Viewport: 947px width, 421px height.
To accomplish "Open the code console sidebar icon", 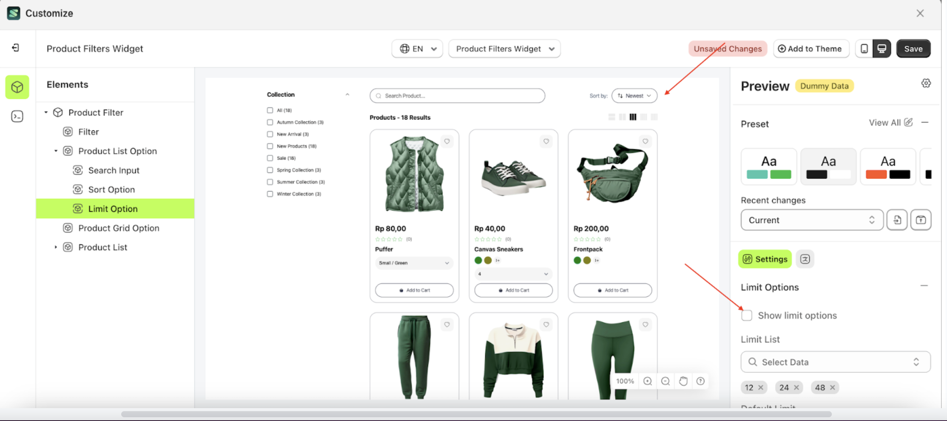I will click(17, 116).
